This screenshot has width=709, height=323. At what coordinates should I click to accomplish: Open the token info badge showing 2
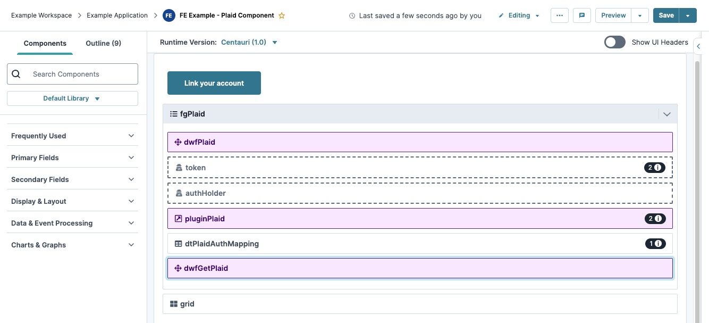click(655, 168)
